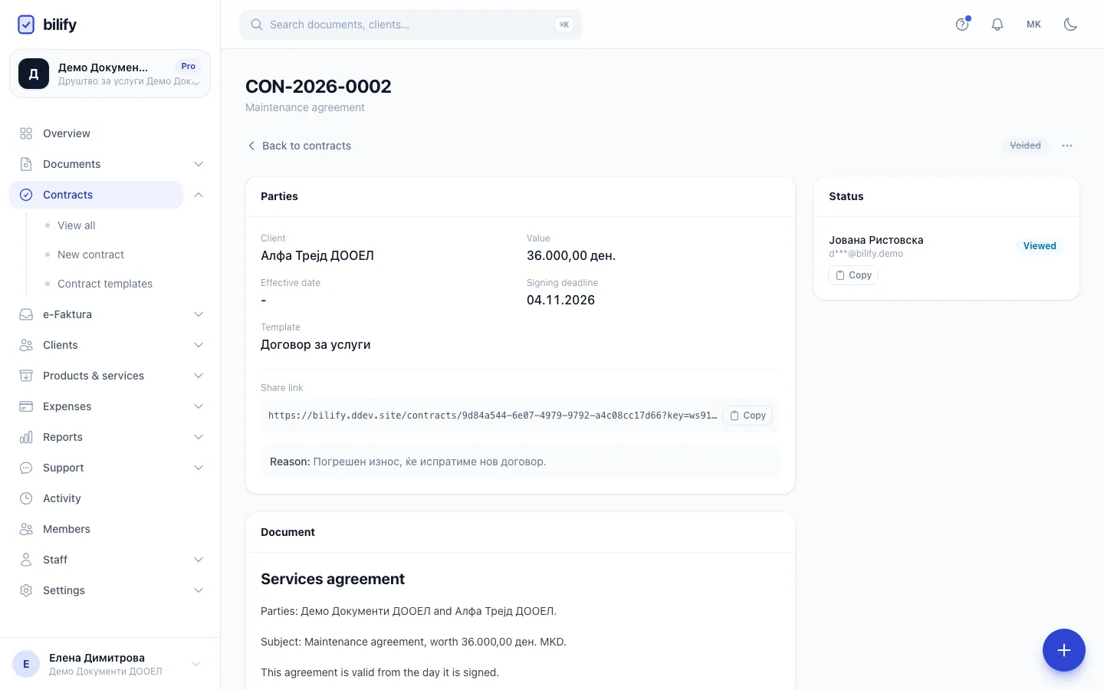Copy the share link URL
The height and width of the screenshot is (690, 1104).
click(747, 416)
